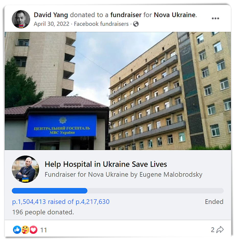Click the April 30, 2022 timestamp
Screen dimensions: 235x241
point(52,24)
